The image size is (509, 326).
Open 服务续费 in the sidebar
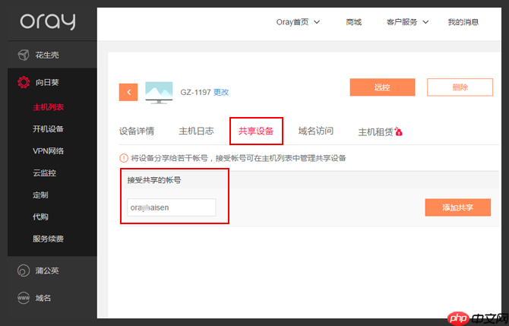49,239
